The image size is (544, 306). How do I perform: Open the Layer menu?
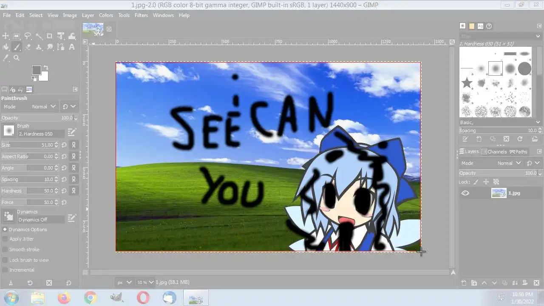(x=88, y=15)
